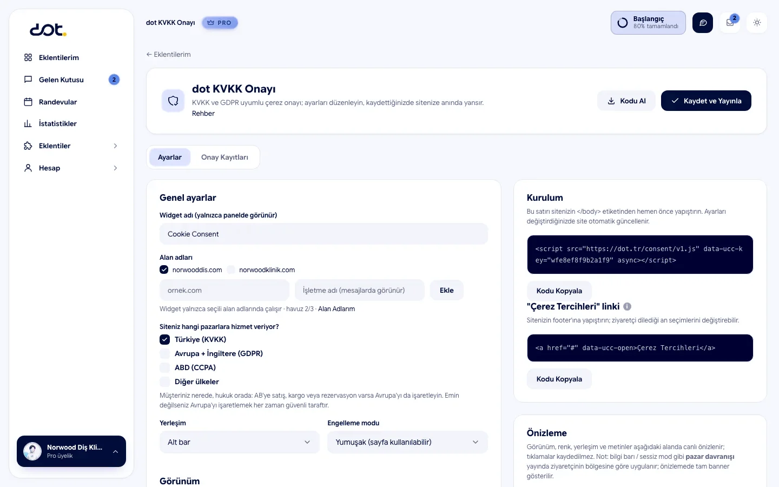Click the Kodu Al download button
This screenshot has height=487, width=779.
pos(626,101)
